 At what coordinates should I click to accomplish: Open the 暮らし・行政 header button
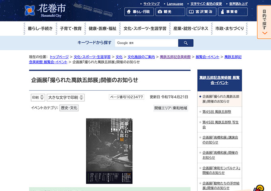click(139, 12)
